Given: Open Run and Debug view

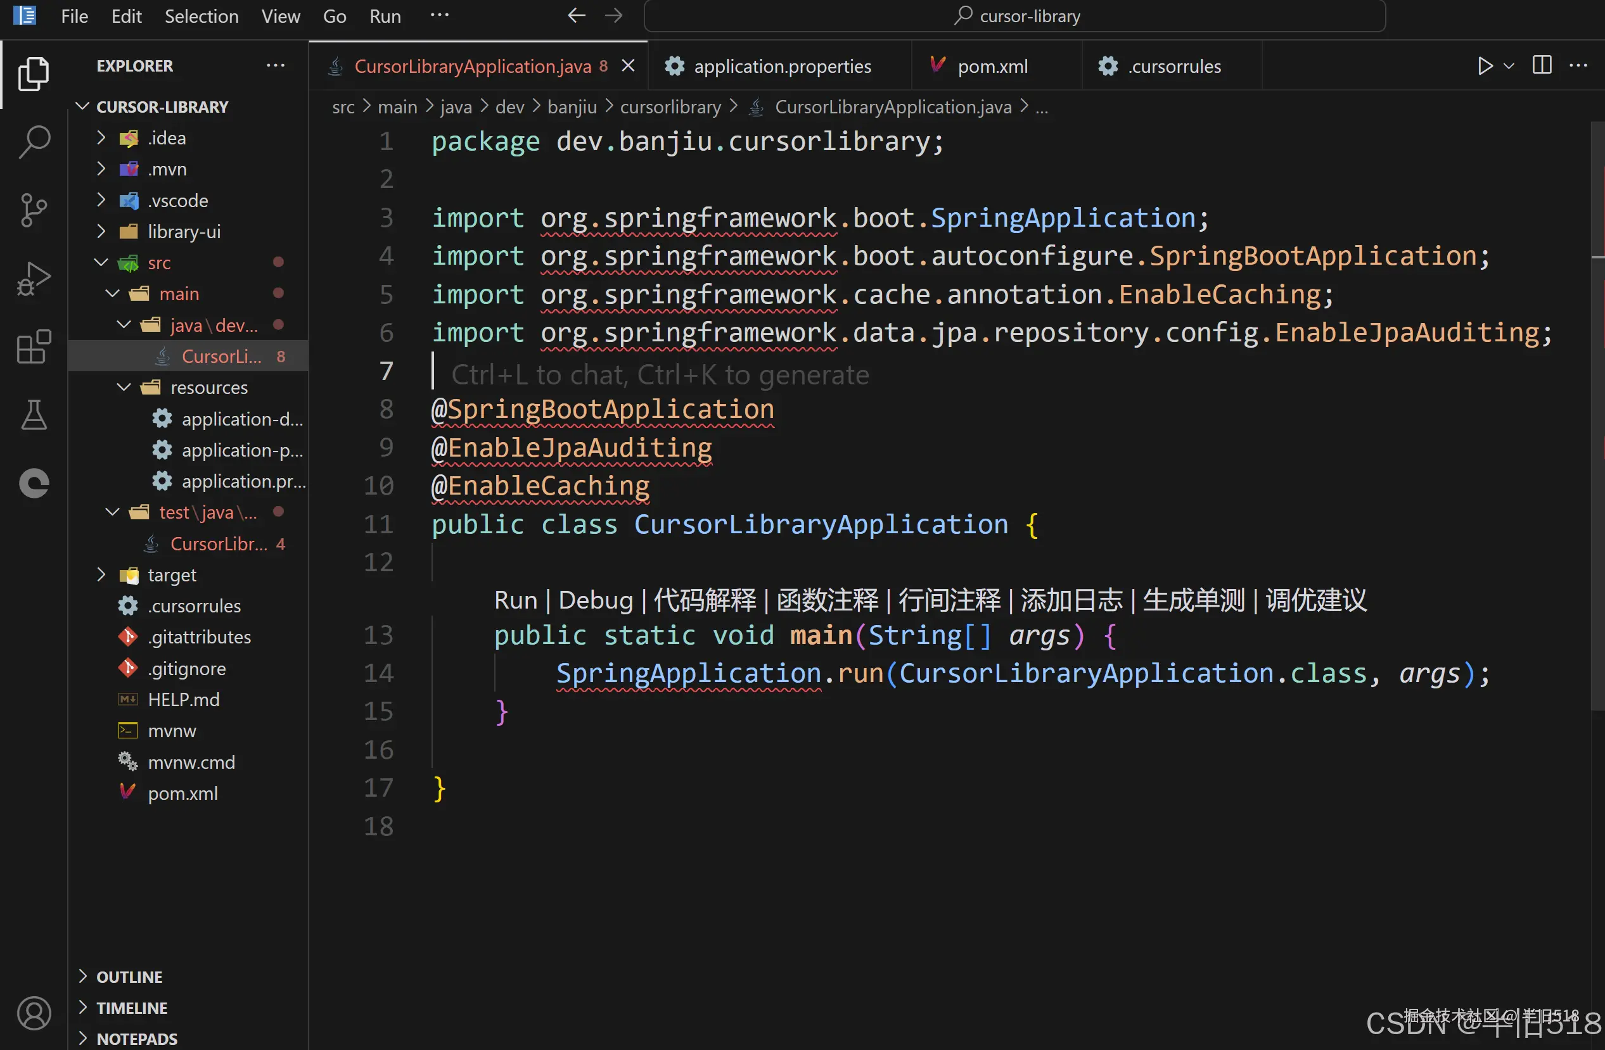Looking at the screenshot, I should point(34,279).
